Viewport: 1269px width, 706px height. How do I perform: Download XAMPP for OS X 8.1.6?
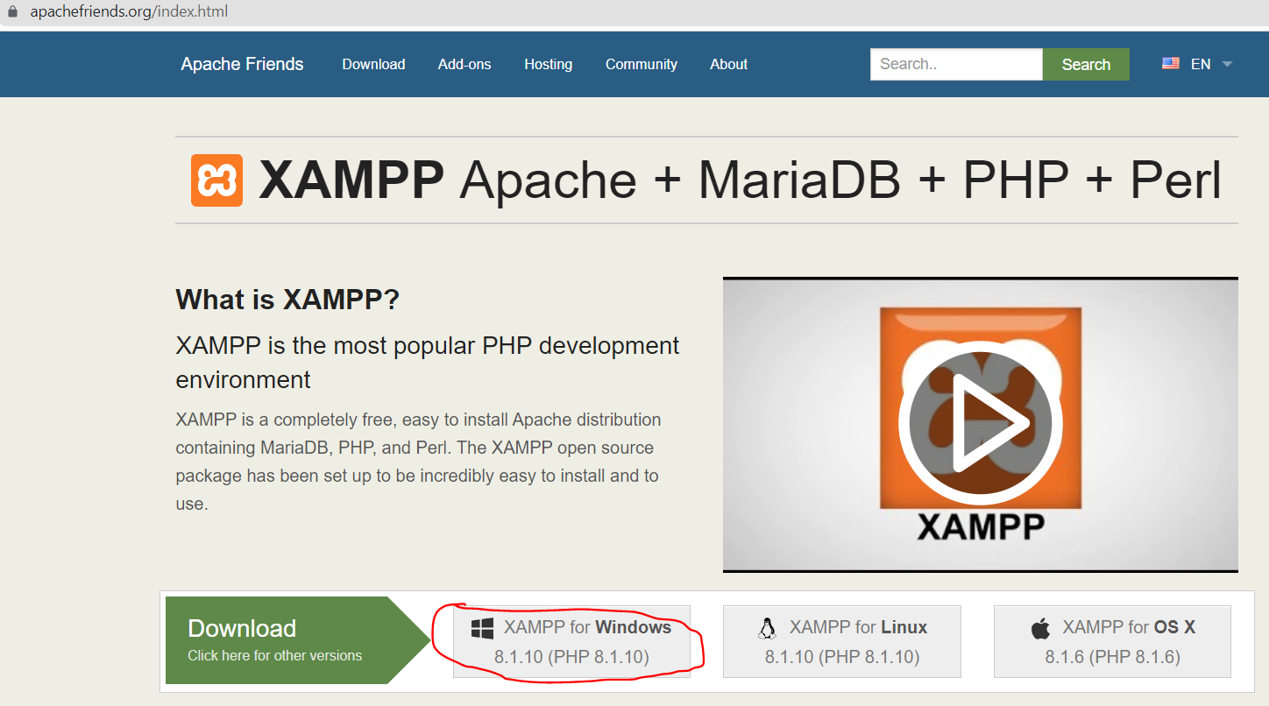(1112, 641)
